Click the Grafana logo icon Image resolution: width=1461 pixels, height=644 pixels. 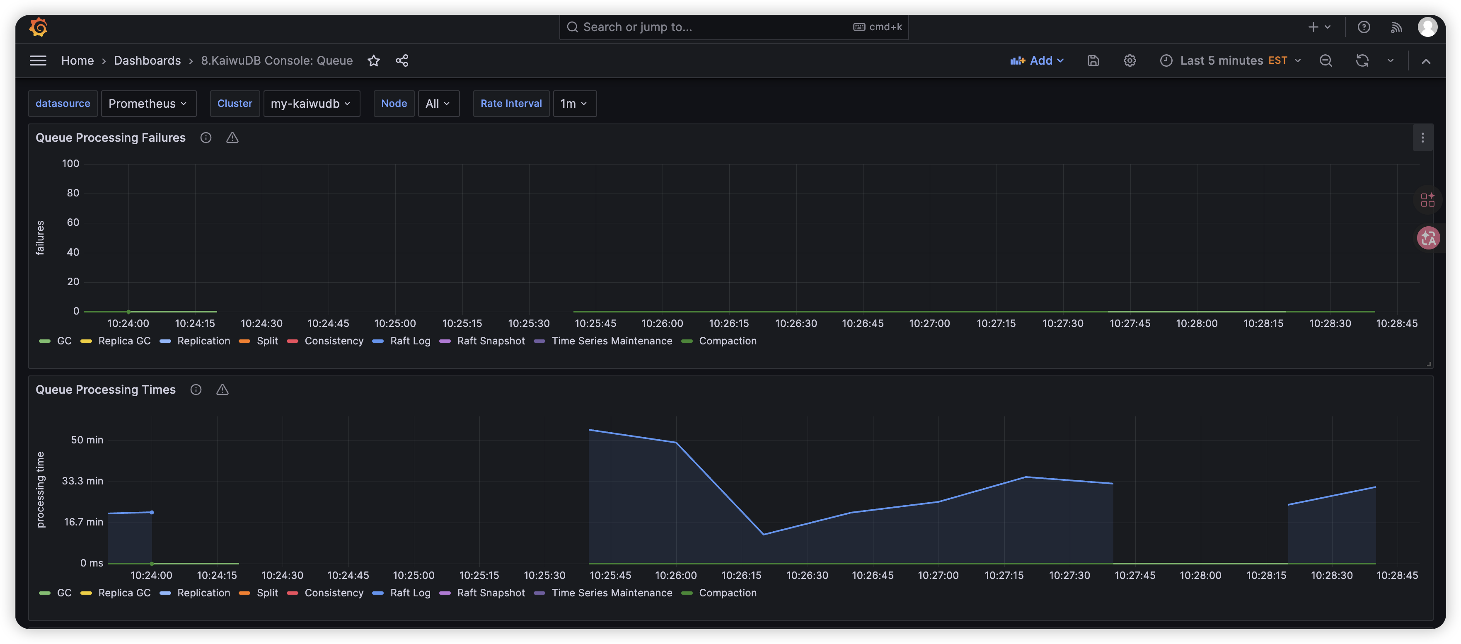pyautogui.click(x=38, y=27)
